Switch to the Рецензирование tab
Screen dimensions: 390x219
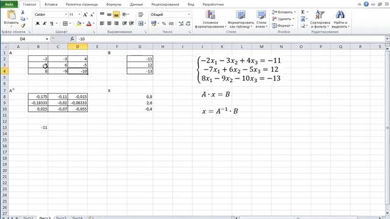tap(165, 4)
